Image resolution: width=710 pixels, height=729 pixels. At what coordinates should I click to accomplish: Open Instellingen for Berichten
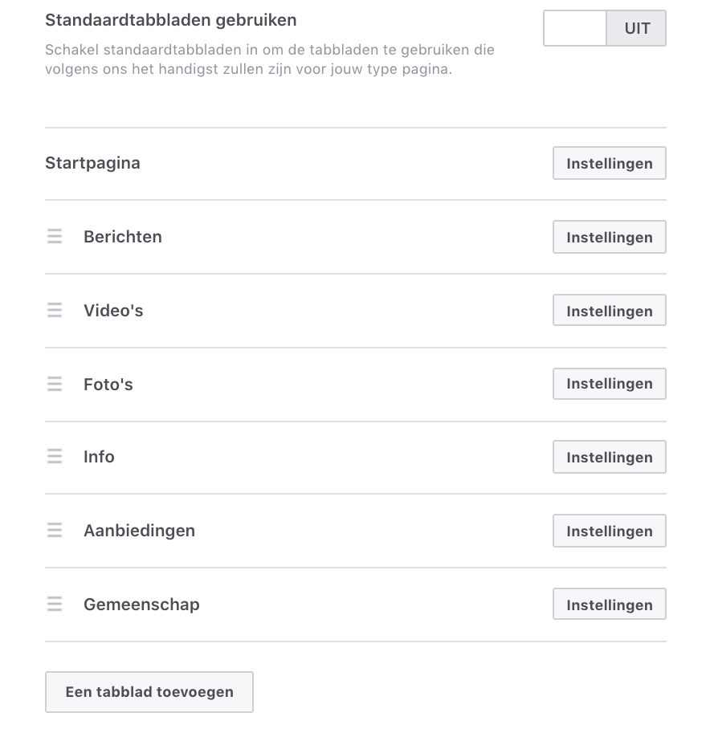tap(609, 237)
